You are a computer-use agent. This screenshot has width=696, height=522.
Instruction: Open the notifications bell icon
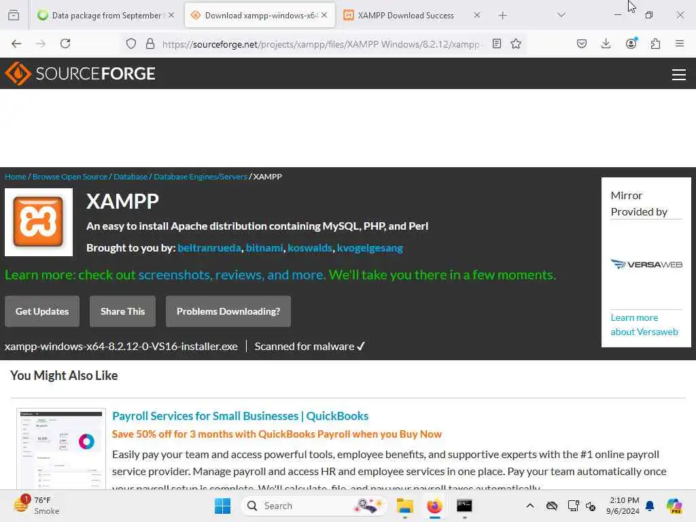tap(650, 506)
